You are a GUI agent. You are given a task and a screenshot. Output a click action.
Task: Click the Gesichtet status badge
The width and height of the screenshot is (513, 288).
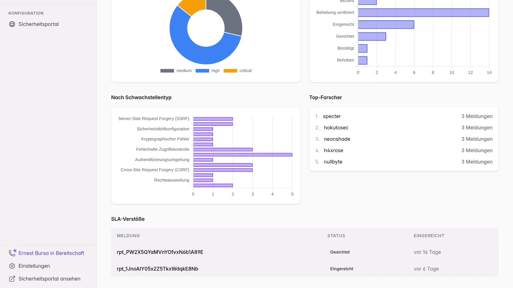tap(340, 252)
